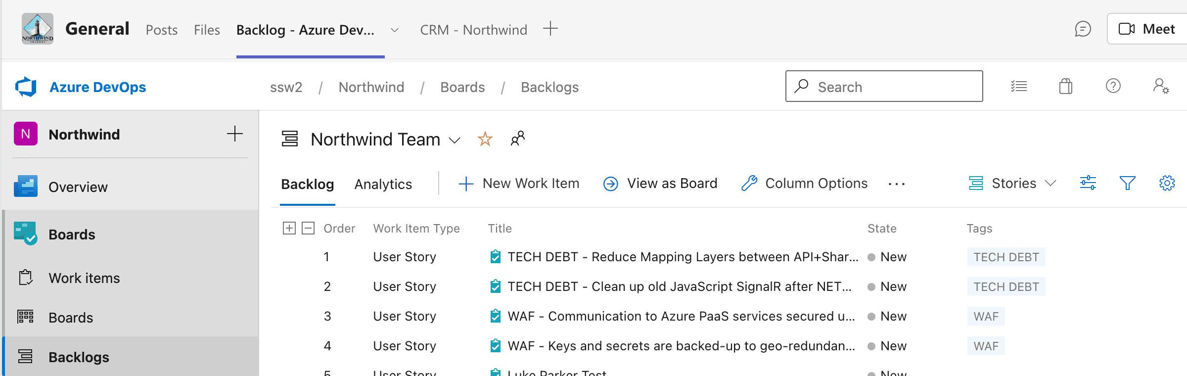The height and width of the screenshot is (376, 1187).
Task: Open the Marketplace shopping bag icon
Action: (x=1065, y=87)
